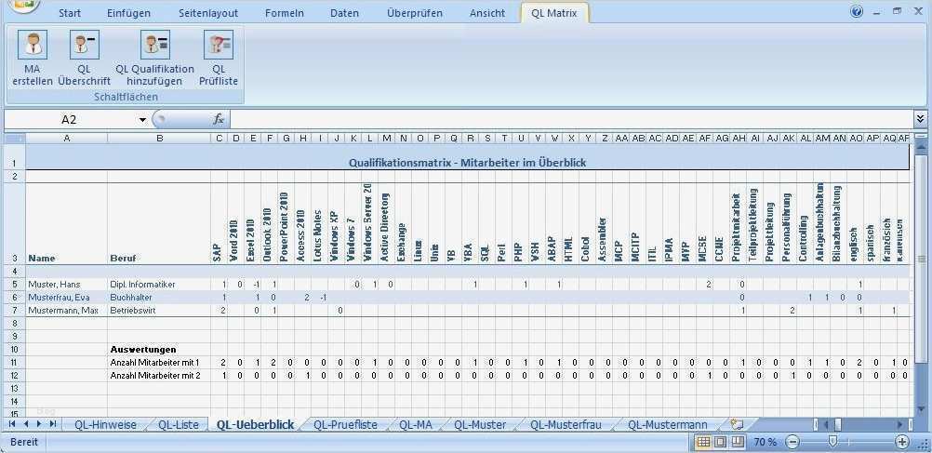The image size is (932, 453).
Task: Select row 11 header
Action: point(15,362)
